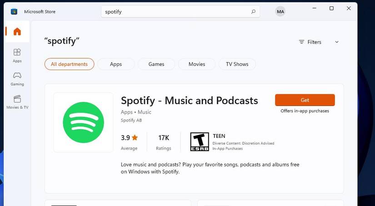The height and width of the screenshot is (206, 375).
Task: Click the Filters chevron arrow
Action: [337, 42]
